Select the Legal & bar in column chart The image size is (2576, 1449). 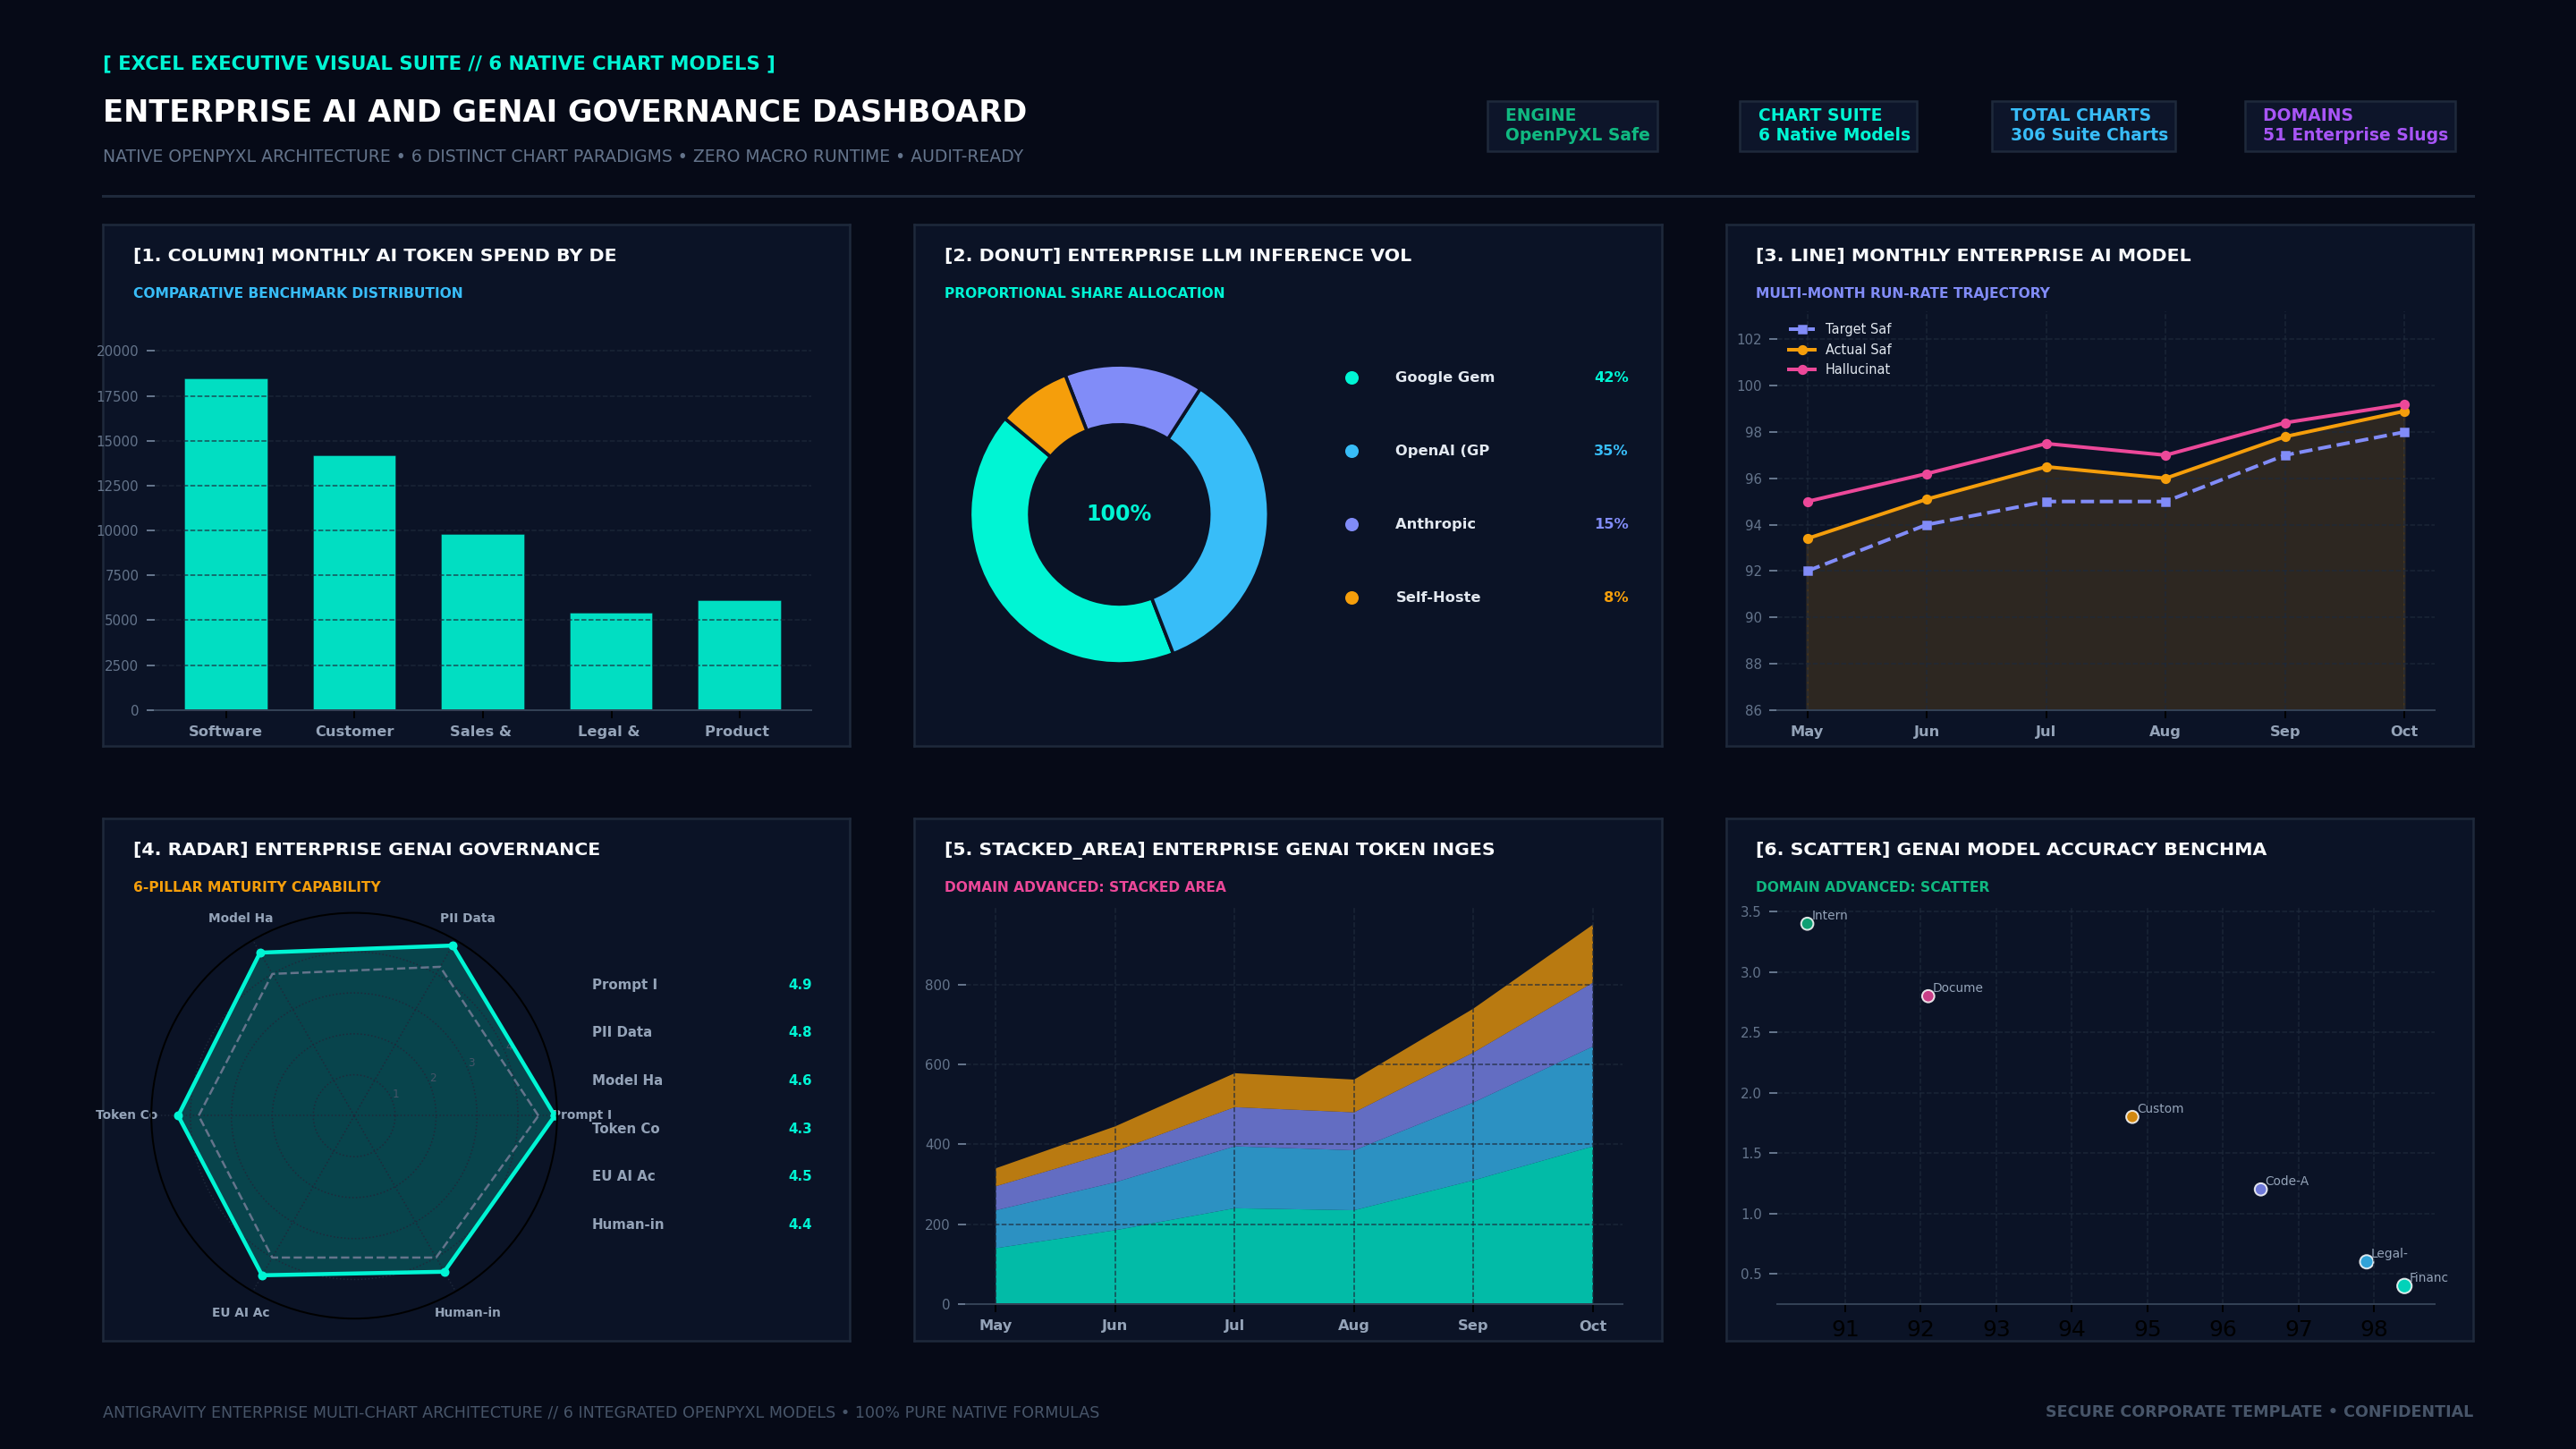[x=611, y=661]
